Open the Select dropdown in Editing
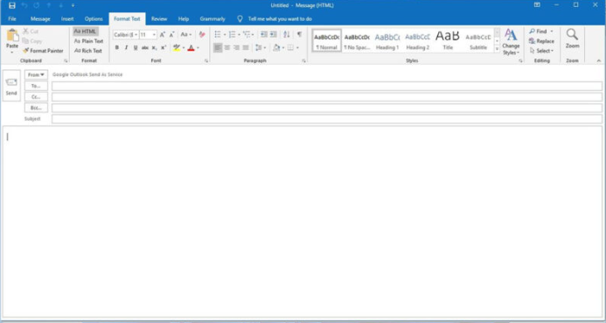606x323 pixels. (541, 51)
